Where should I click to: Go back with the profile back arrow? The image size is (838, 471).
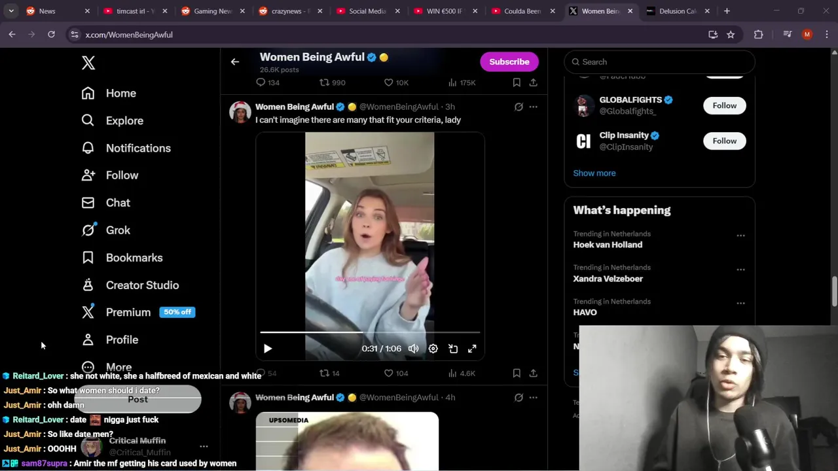235,61
